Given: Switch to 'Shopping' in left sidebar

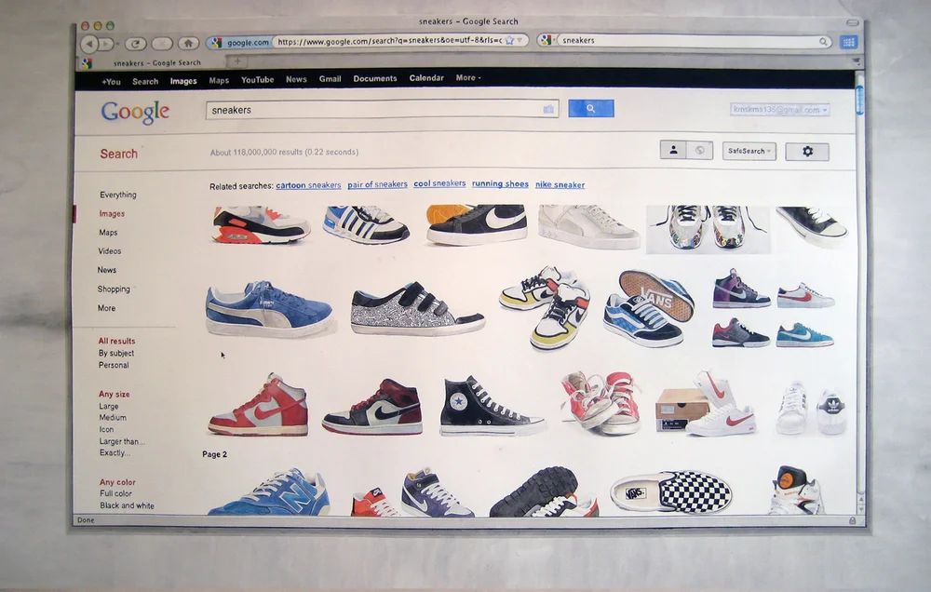Looking at the screenshot, I should pos(114,289).
